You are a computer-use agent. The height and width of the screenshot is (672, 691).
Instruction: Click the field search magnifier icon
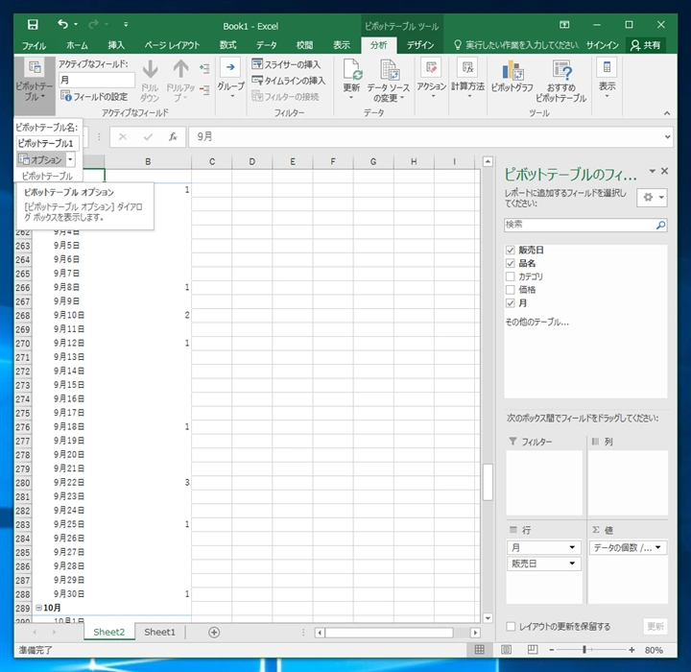660,226
